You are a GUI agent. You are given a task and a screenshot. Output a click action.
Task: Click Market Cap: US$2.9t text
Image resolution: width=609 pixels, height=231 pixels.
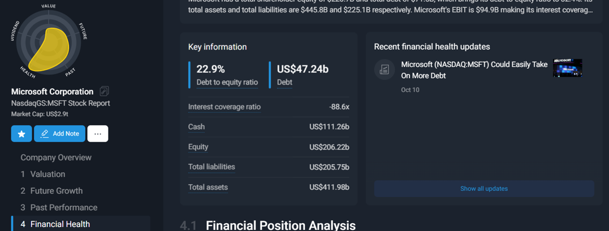point(40,114)
